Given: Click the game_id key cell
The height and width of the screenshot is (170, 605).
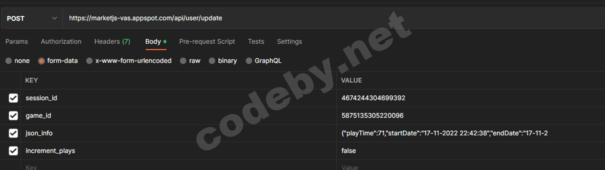Looking at the screenshot, I should [x=178, y=116].
